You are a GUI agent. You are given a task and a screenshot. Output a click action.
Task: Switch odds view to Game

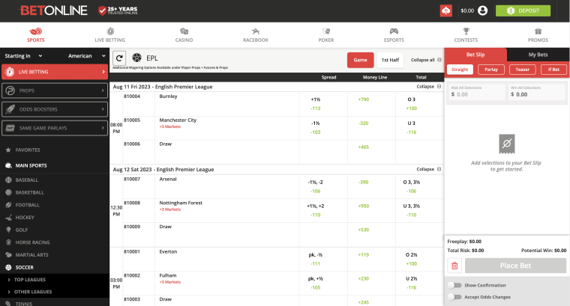[x=360, y=60]
